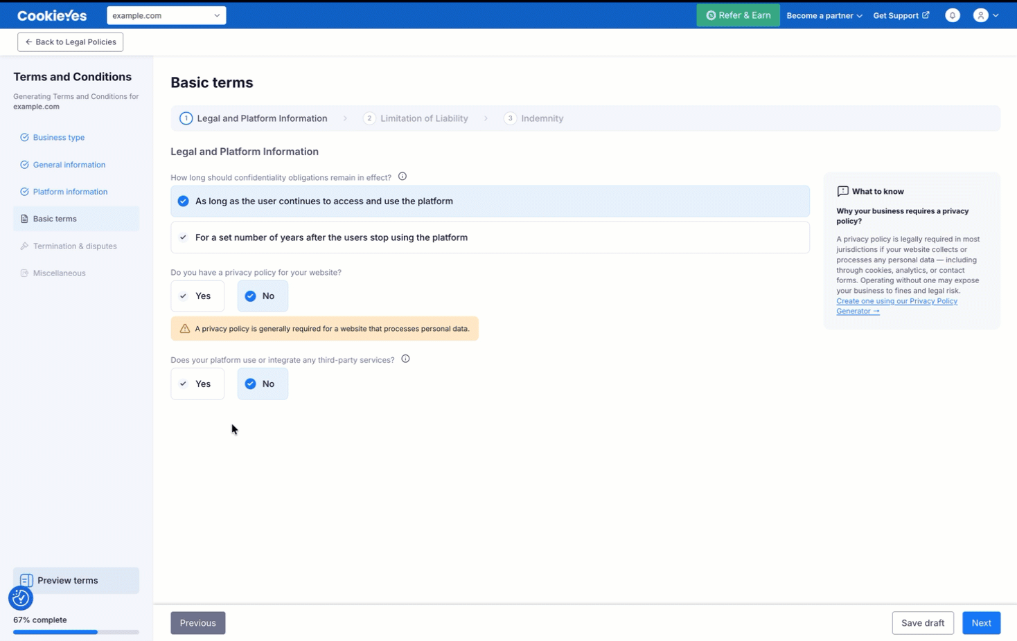Open Termination & disputes section in sidebar
Screen dimensions: 1017x641
coord(76,246)
